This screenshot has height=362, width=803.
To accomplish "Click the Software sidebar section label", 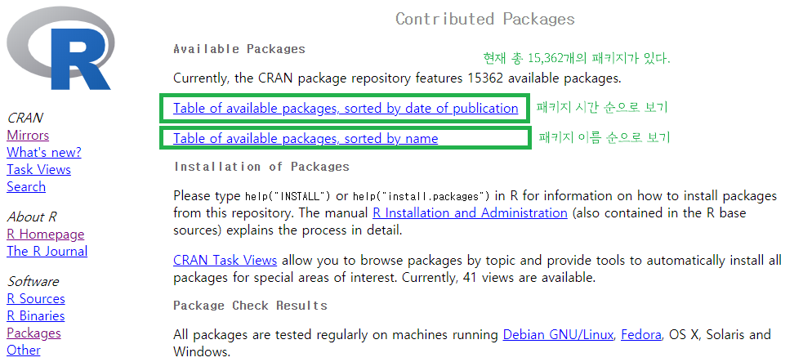I will [x=33, y=282].
